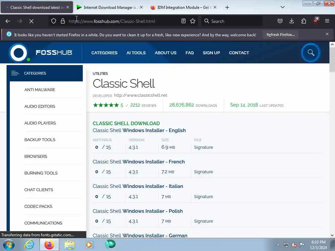The width and height of the screenshot is (335, 251).
Task: Click the five-star rating
Action: click(x=106, y=105)
